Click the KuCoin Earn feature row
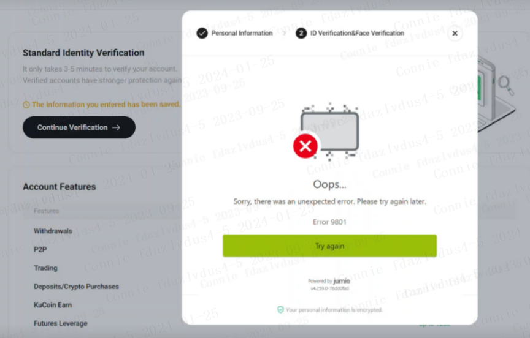Viewport: 530px width, 338px height. point(53,304)
